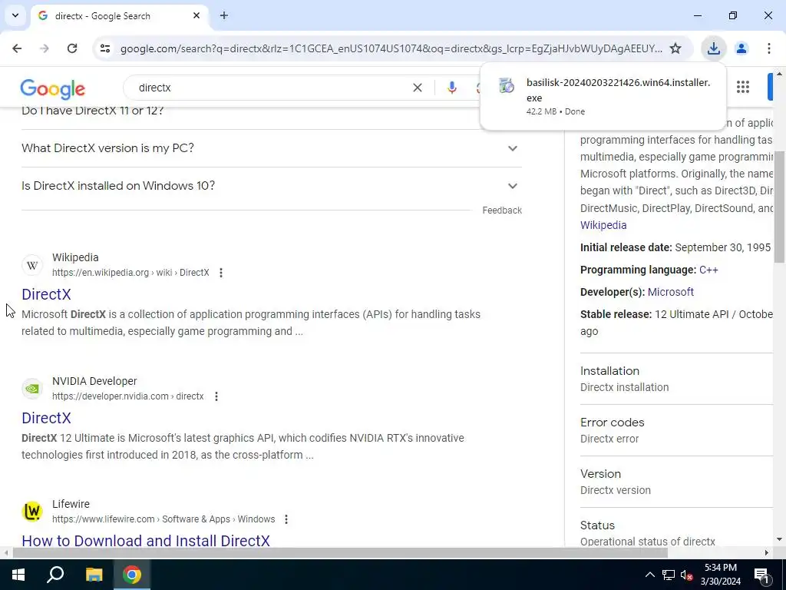Go to Google home via logo
This screenshot has width=786, height=590.
[53, 89]
